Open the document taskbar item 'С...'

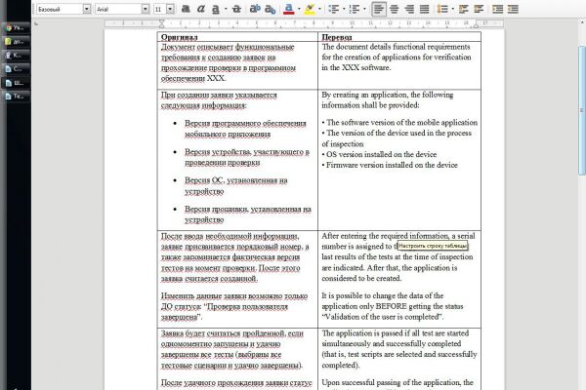click(15, 69)
